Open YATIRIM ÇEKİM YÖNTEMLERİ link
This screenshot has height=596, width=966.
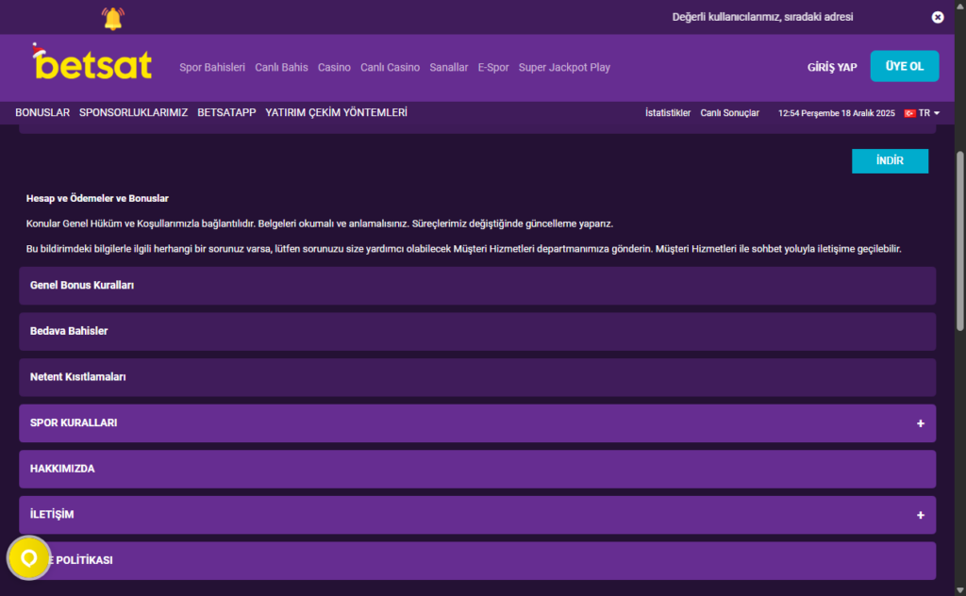(336, 112)
